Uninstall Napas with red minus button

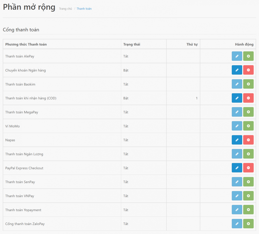tap(248, 140)
